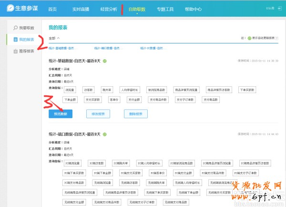Click the green auto-update legend icon
The height and width of the screenshot is (207, 286).
pos(248,37)
